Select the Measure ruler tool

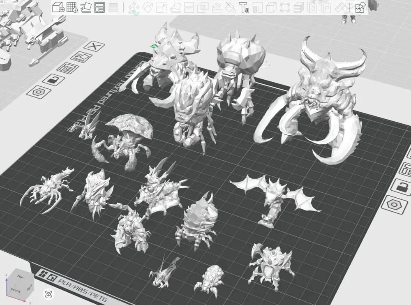coord(340,8)
